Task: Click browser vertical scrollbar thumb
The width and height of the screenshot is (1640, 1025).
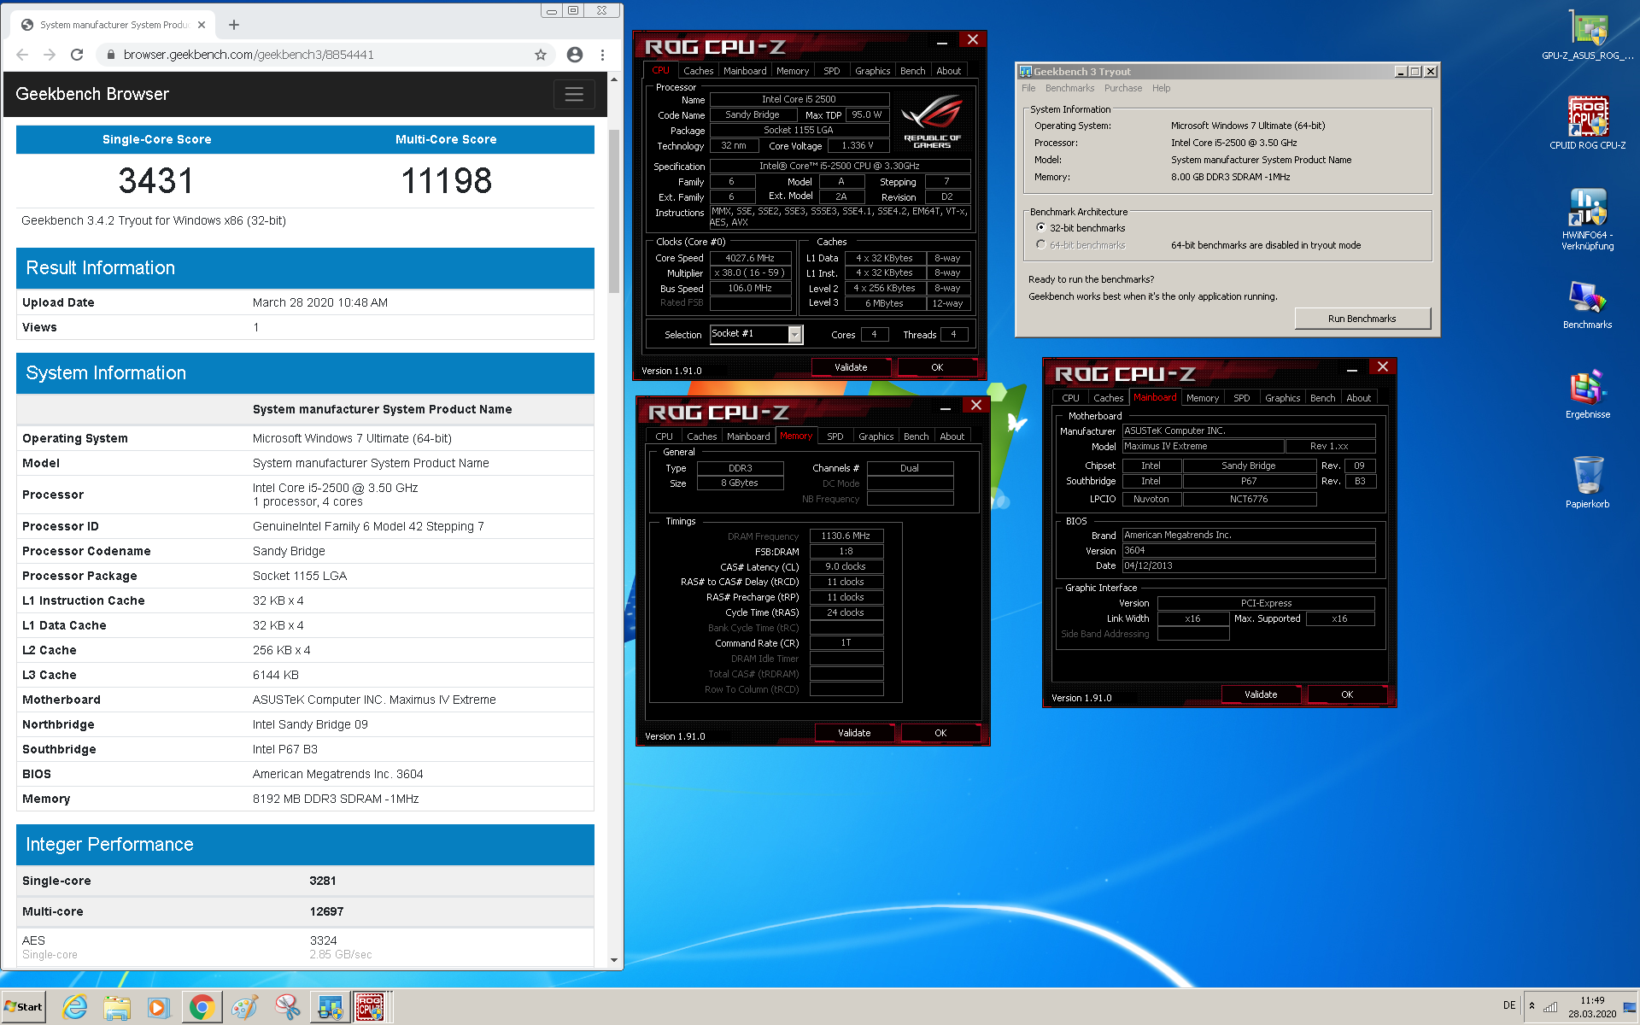Action: (614, 211)
